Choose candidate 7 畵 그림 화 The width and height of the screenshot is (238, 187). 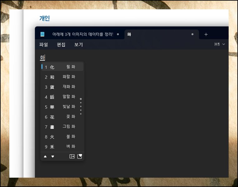(62, 127)
